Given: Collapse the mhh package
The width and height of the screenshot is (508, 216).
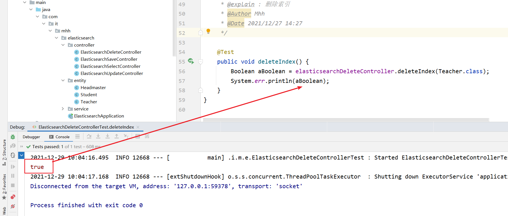Looking at the screenshot, I should [50, 31].
